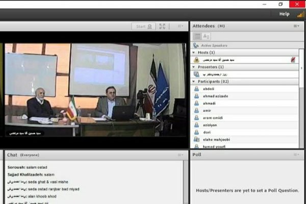Click the Active Speakers phone icon
The height and width of the screenshot is (204, 306).
(x=195, y=45)
